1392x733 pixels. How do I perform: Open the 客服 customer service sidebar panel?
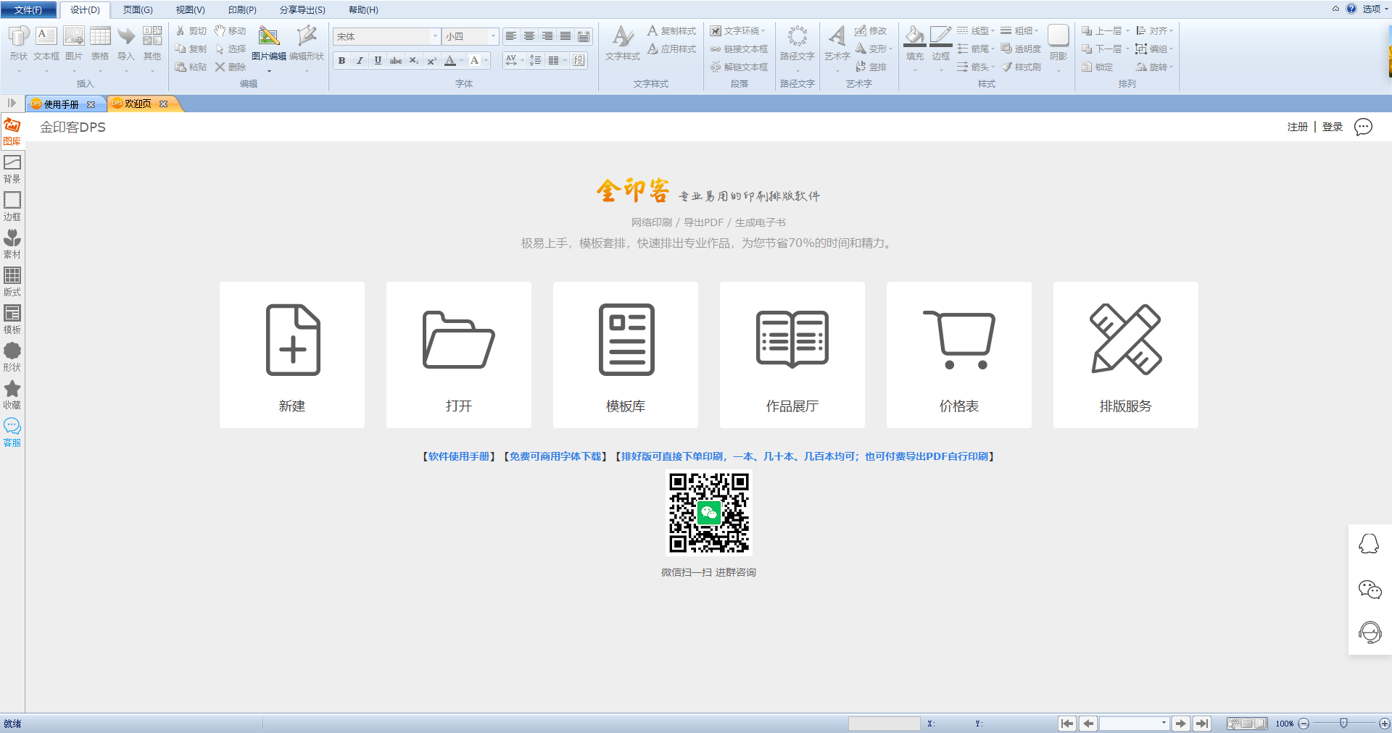click(x=12, y=432)
